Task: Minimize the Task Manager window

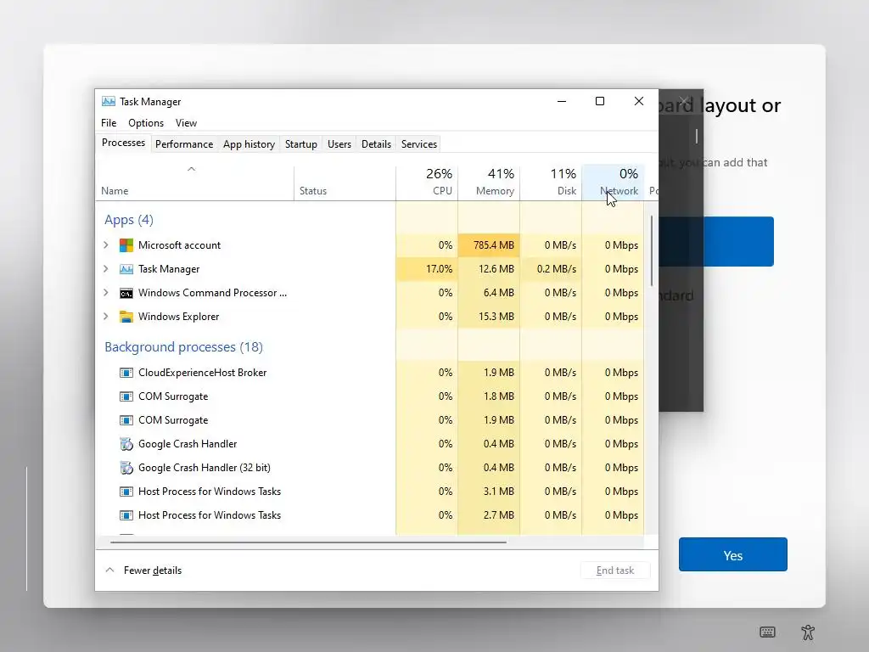Action: [562, 101]
